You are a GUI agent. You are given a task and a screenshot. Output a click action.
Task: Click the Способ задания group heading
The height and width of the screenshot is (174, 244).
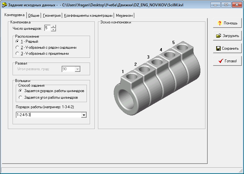click(31, 85)
